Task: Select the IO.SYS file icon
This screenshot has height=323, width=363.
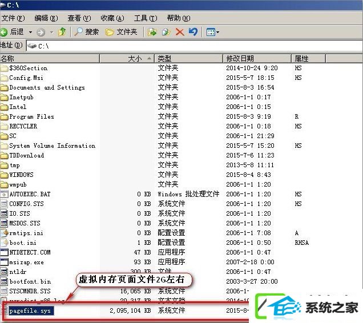Action: coord(4,213)
